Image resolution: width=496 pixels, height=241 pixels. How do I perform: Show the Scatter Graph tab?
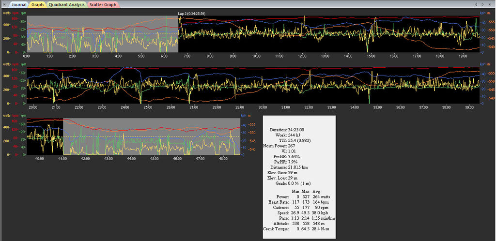click(103, 4)
